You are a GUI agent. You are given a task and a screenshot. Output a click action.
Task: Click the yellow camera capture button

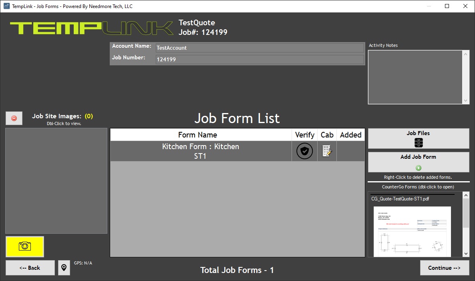25,247
